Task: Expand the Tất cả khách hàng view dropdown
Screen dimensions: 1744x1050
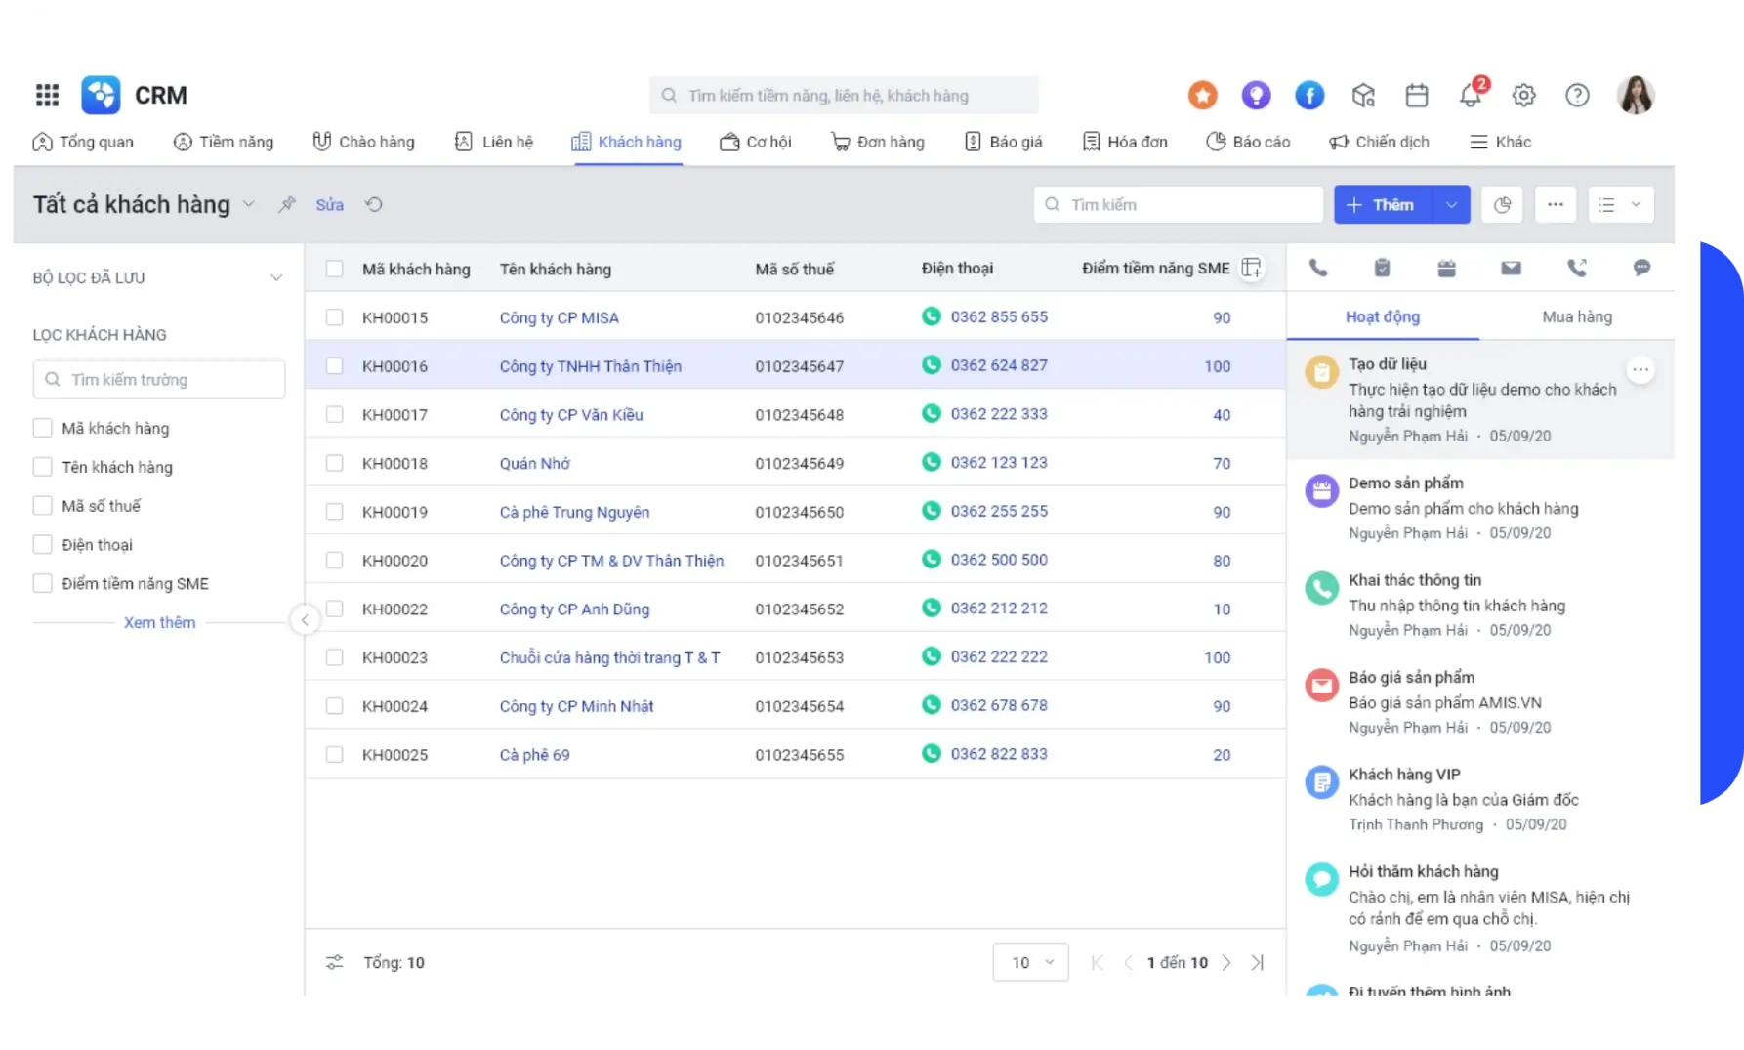Action: [x=249, y=204]
